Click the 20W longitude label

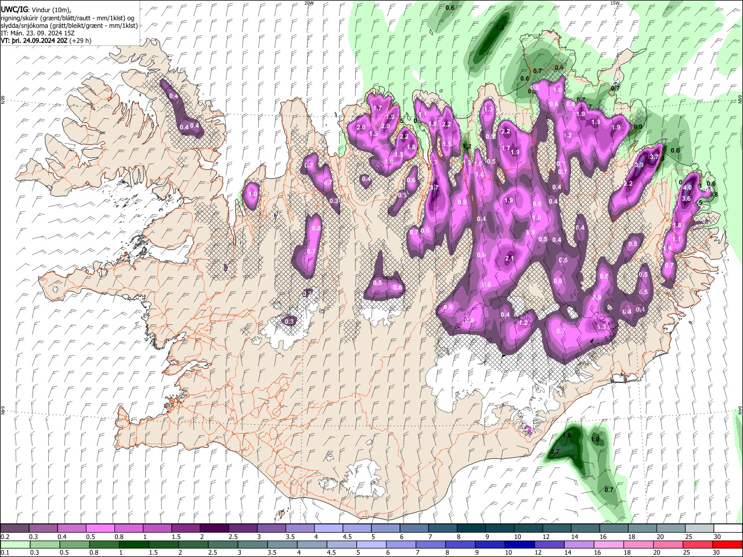pos(309,3)
